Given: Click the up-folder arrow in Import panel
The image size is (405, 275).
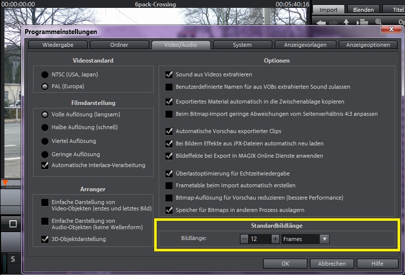Looking at the screenshot, I should coord(346,22).
